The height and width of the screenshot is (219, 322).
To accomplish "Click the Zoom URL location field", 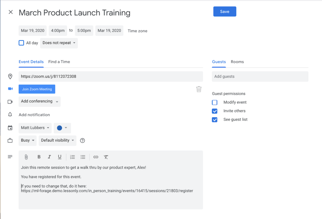I will 111,77.
